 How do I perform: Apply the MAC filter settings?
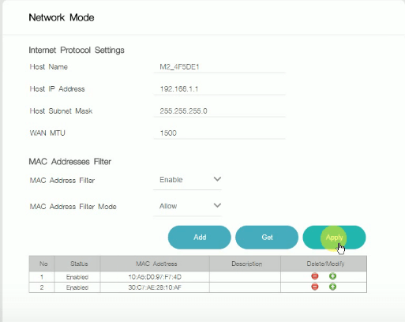(334, 238)
